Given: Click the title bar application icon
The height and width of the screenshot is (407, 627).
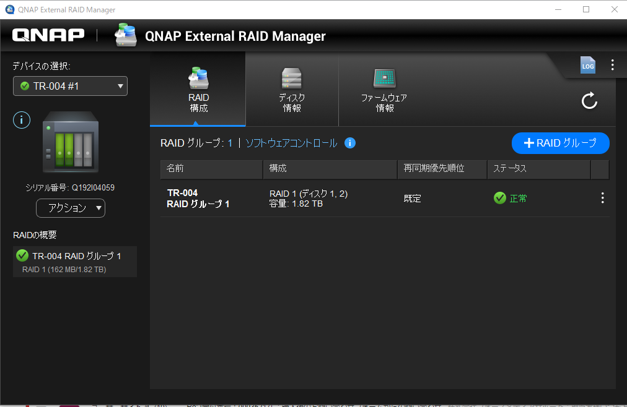Looking at the screenshot, I should point(9,9).
